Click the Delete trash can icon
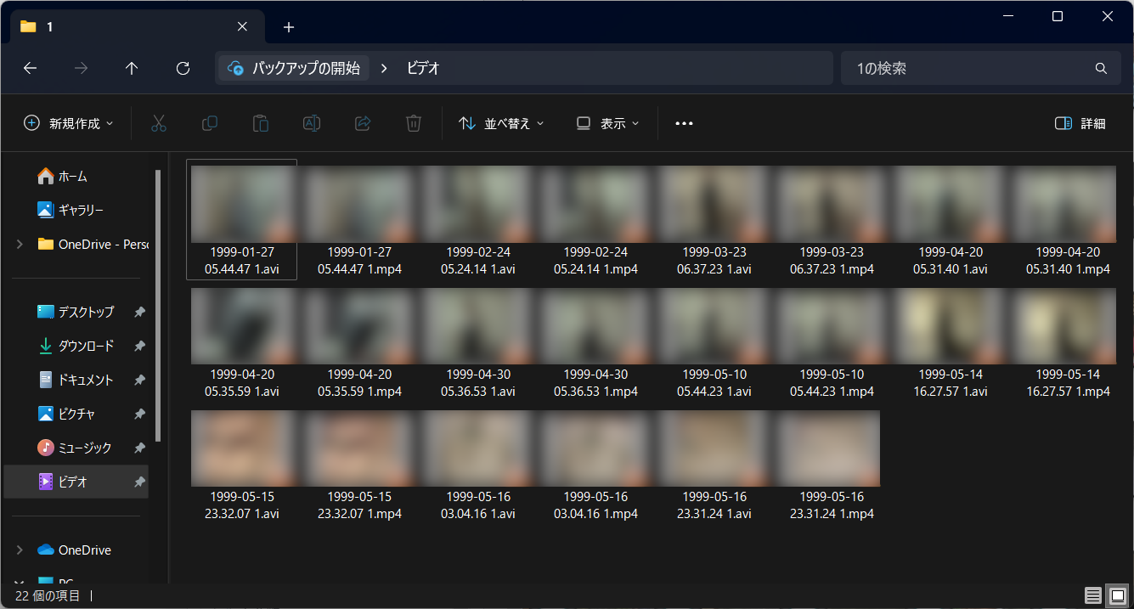This screenshot has height=609, width=1134. pyautogui.click(x=414, y=123)
